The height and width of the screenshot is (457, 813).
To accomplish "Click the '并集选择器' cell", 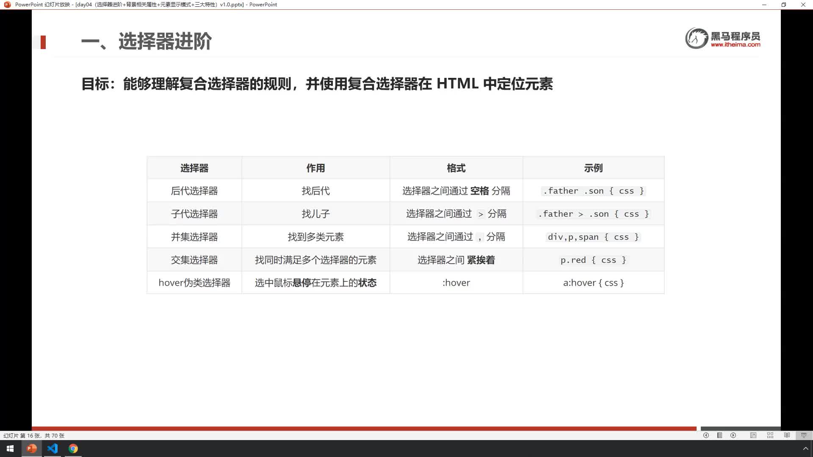I will [194, 237].
